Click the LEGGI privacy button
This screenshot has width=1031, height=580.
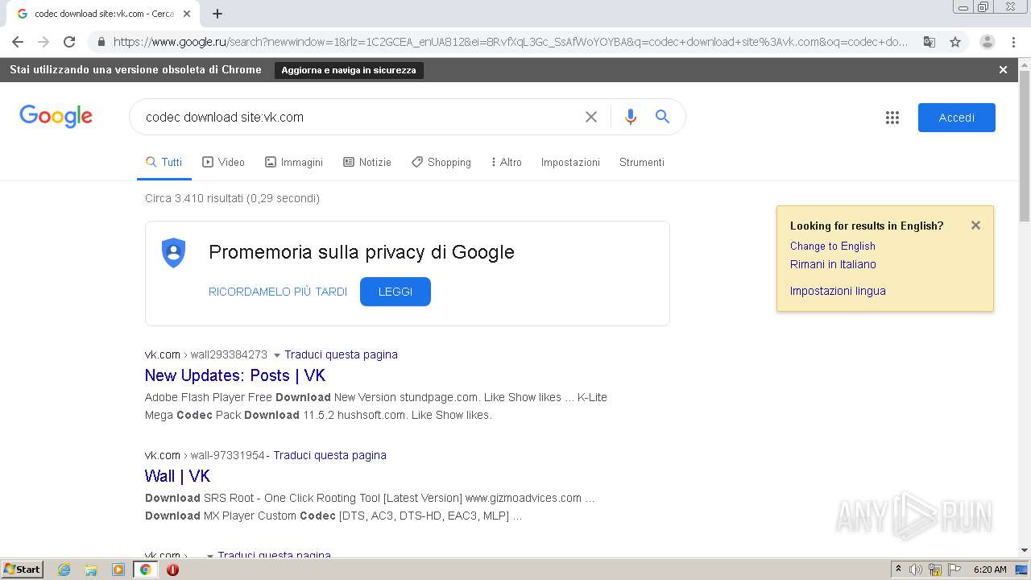click(x=395, y=292)
